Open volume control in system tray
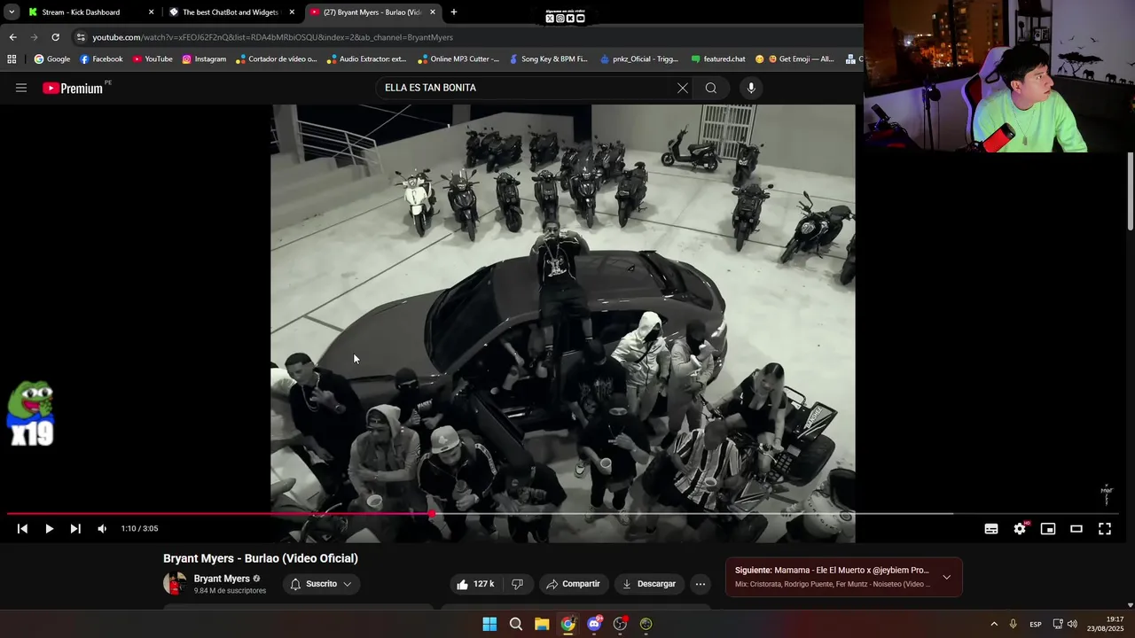Viewport: 1135px width, 638px height. (1072, 624)
